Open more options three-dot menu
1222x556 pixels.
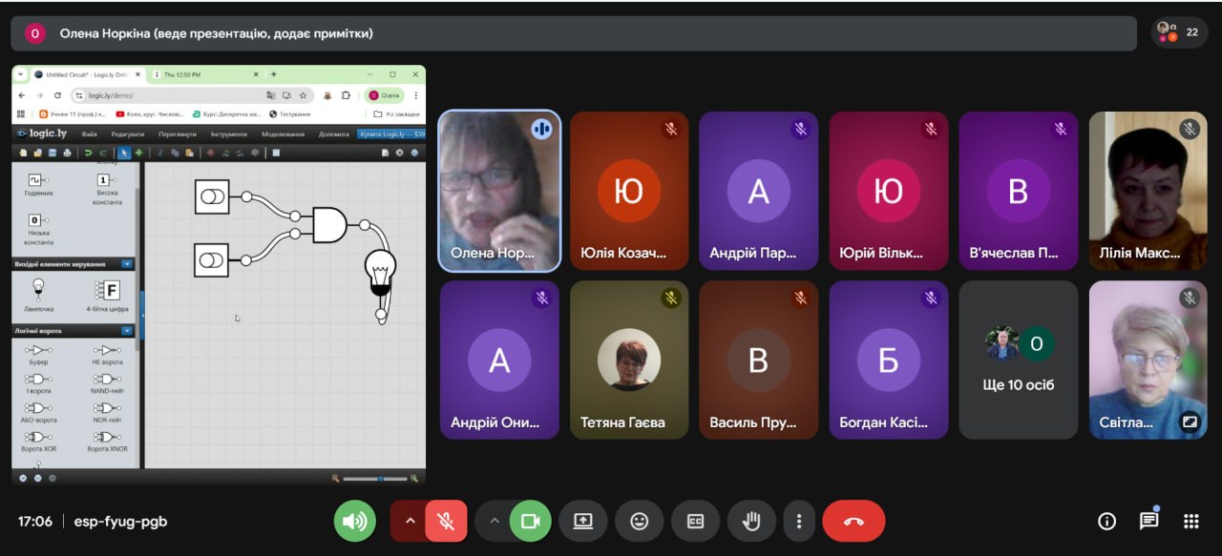798,521
